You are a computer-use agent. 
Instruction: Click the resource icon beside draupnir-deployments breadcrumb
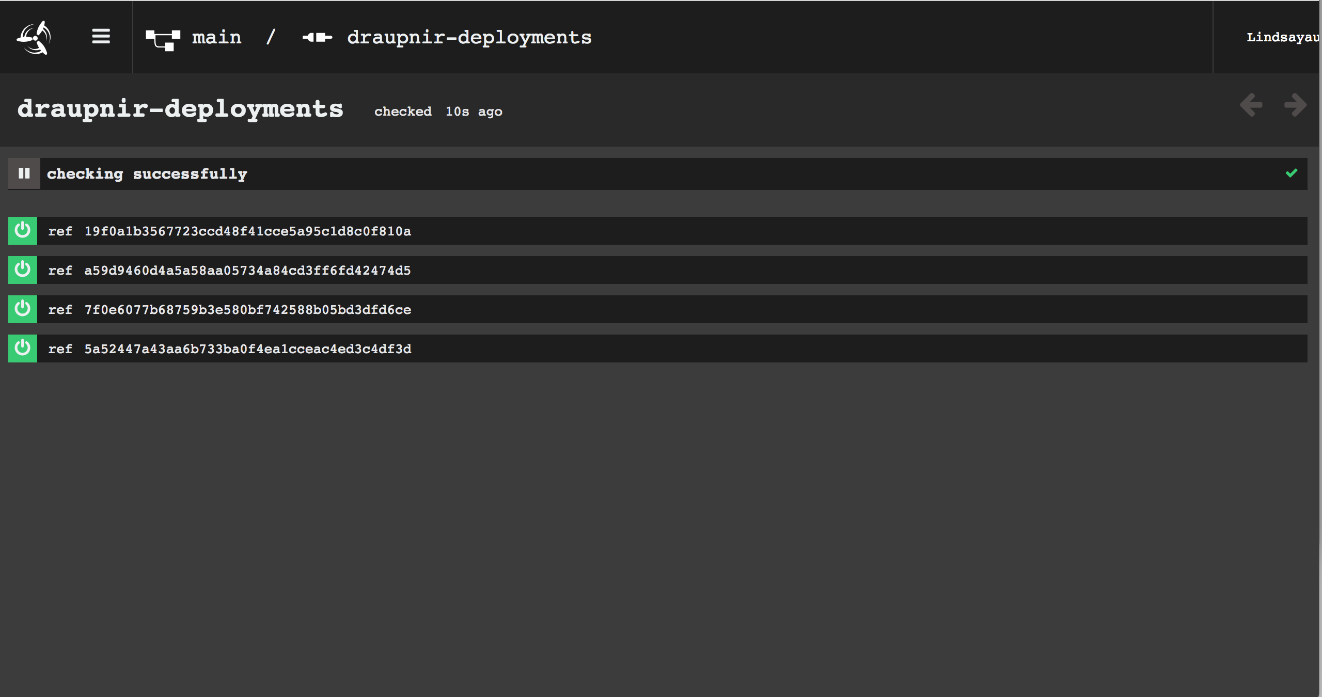[x=317, y=37]
